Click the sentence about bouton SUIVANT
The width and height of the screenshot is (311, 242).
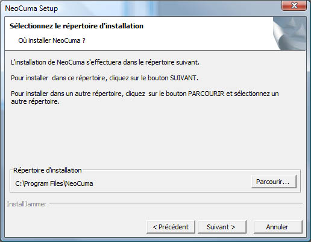tap(104, 78)
